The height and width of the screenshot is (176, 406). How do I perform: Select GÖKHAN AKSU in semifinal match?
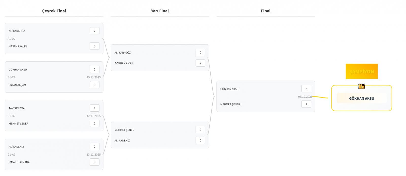tap(124, 63)
